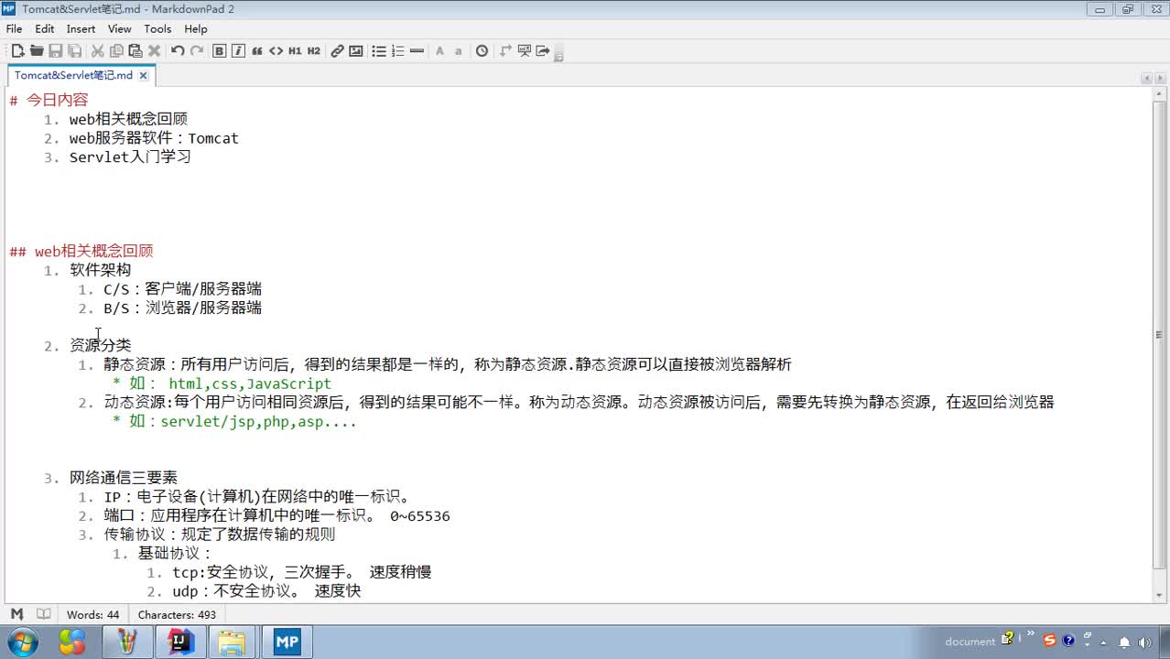Export document with the export arrow icon

coord(543,51)
